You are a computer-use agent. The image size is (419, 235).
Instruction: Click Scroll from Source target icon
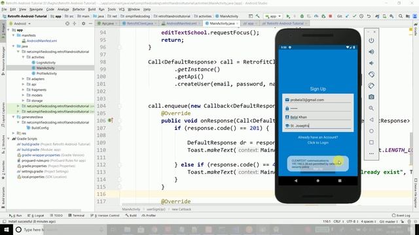(67, 23)
